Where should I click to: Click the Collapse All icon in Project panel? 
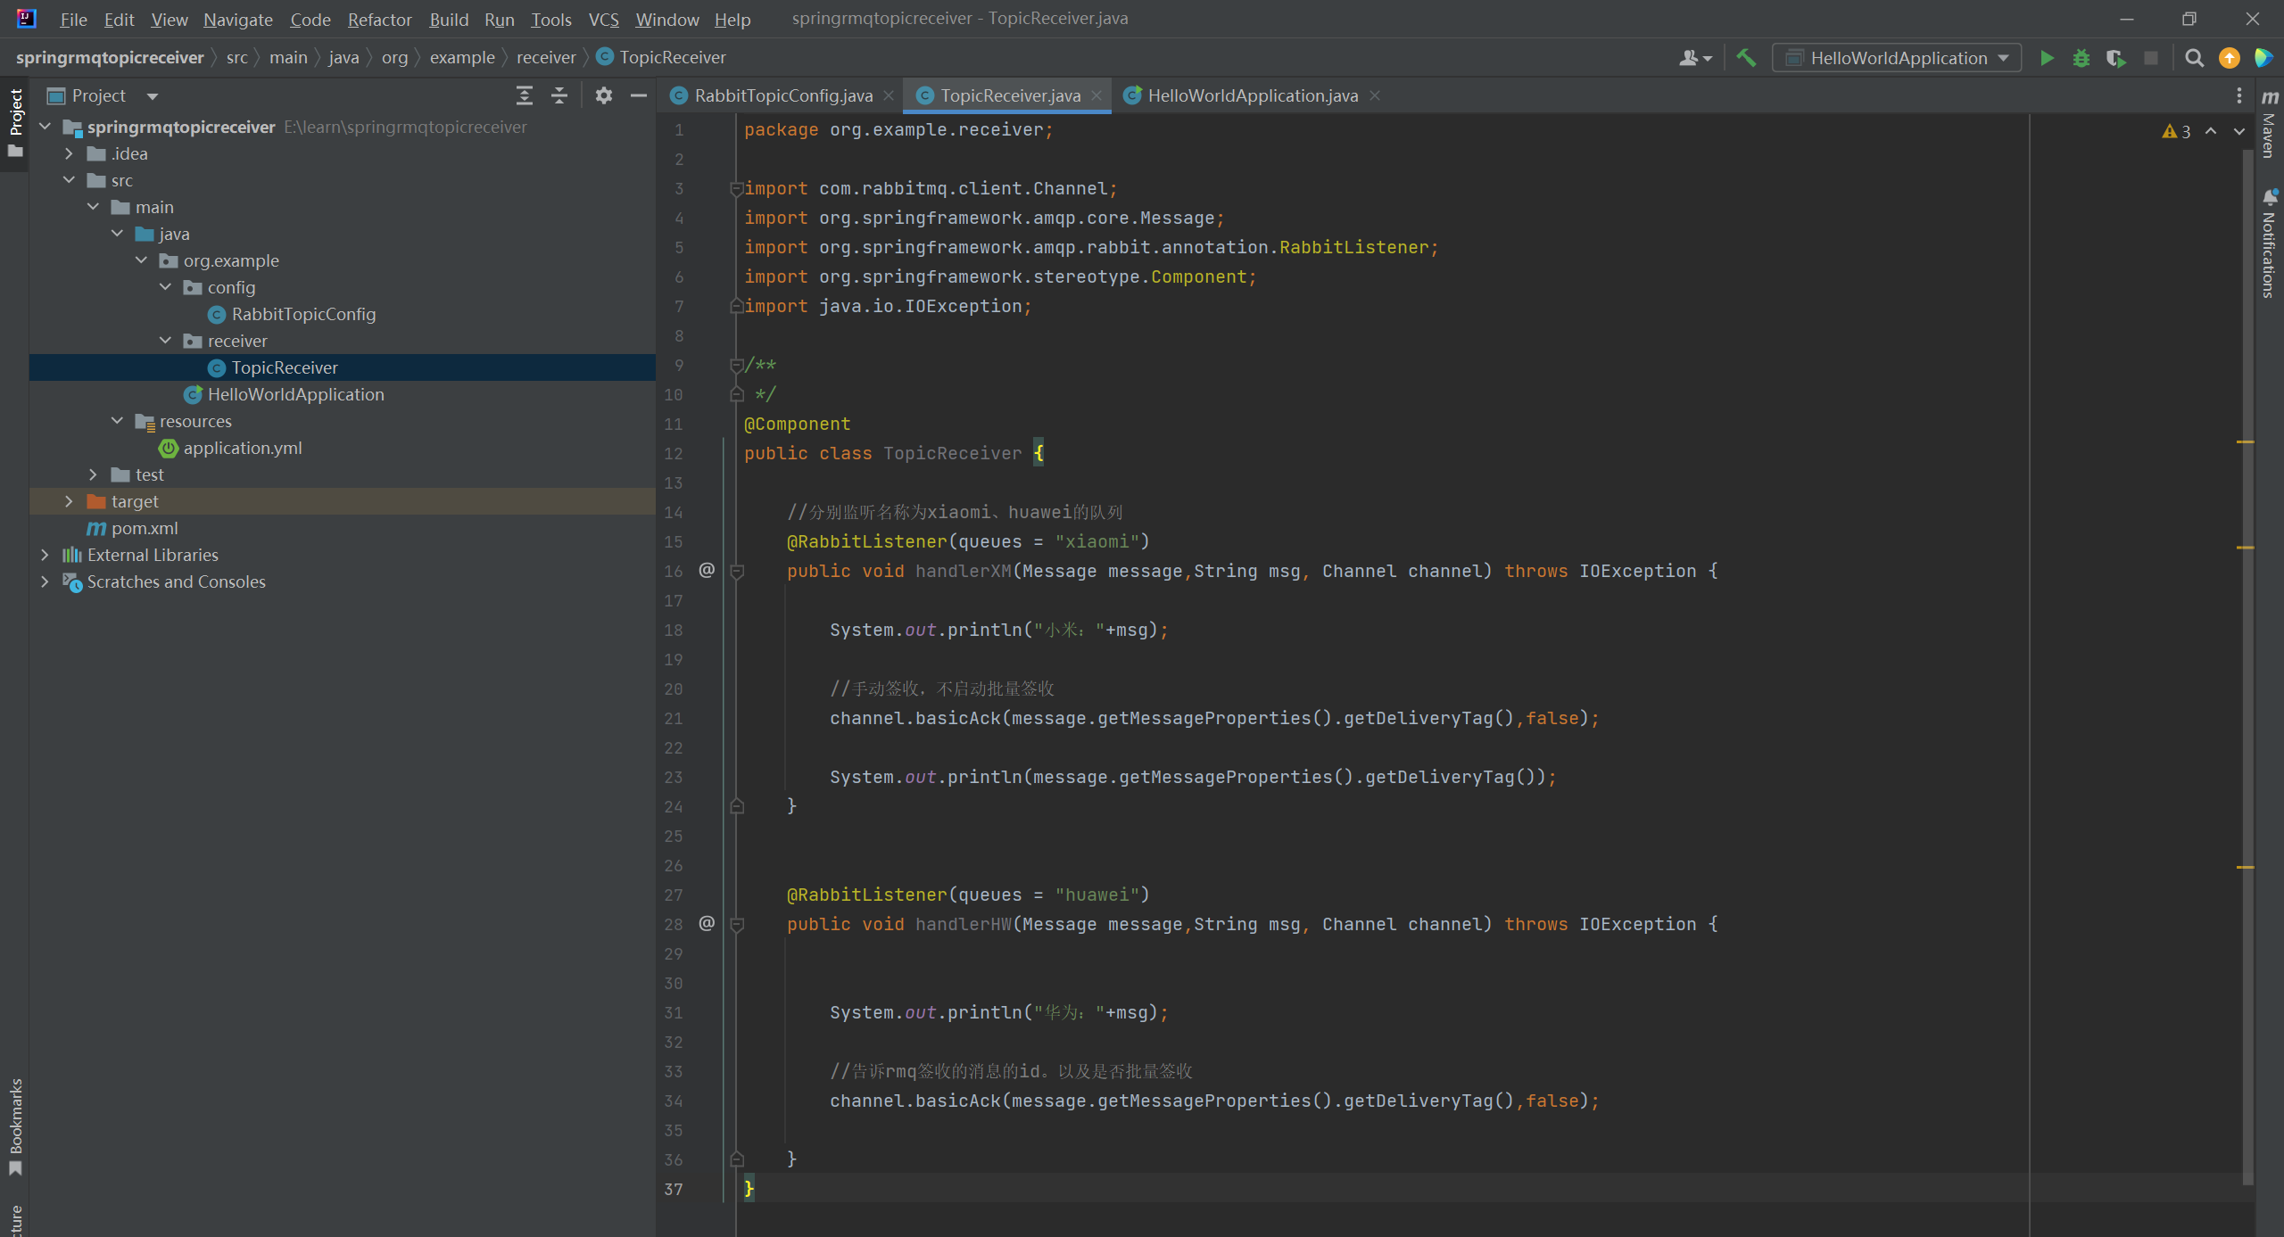coord(559,95)
